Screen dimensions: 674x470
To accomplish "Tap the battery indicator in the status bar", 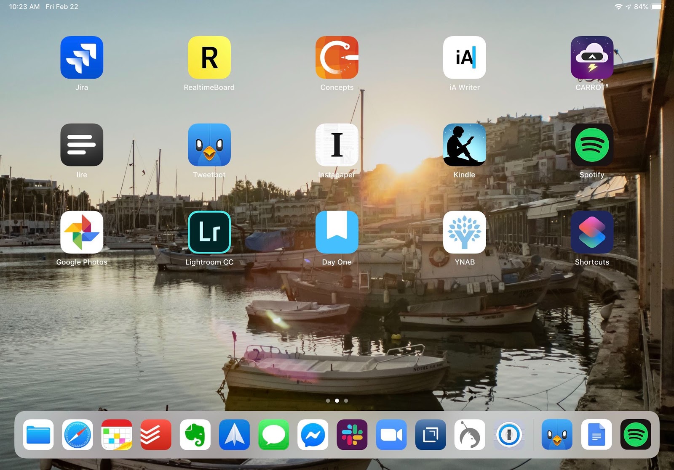I will (658, 7).
